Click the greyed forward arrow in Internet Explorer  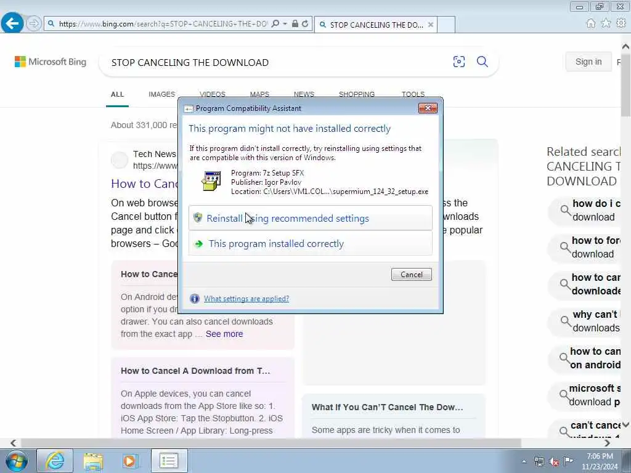click(34, 24)
